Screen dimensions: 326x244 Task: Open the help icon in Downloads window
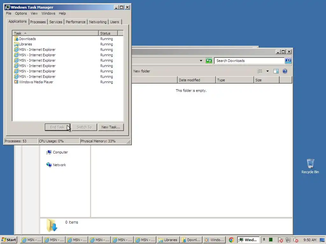(285, 71)
